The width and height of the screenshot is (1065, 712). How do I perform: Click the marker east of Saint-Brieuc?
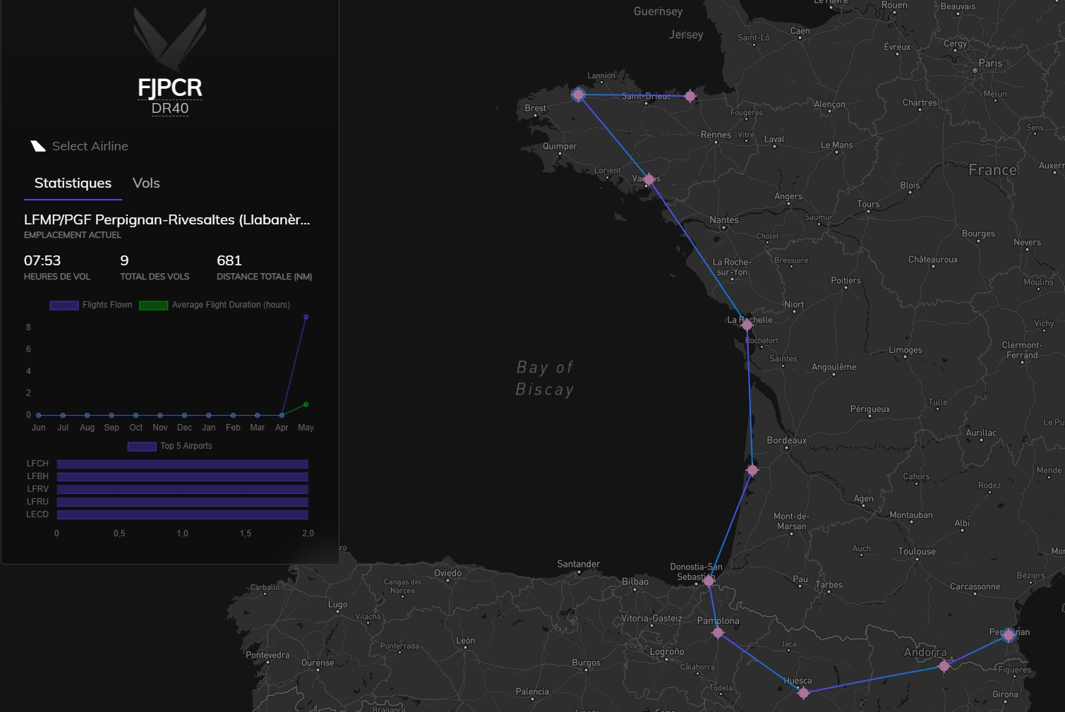690,96
